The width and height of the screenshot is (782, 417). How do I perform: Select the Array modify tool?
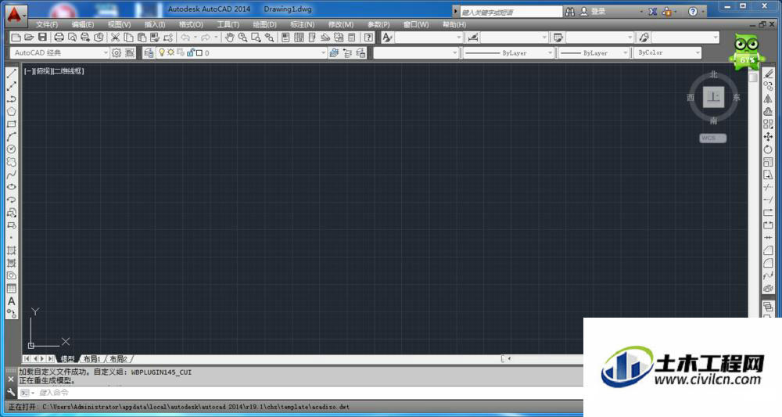tap(768, 124)
